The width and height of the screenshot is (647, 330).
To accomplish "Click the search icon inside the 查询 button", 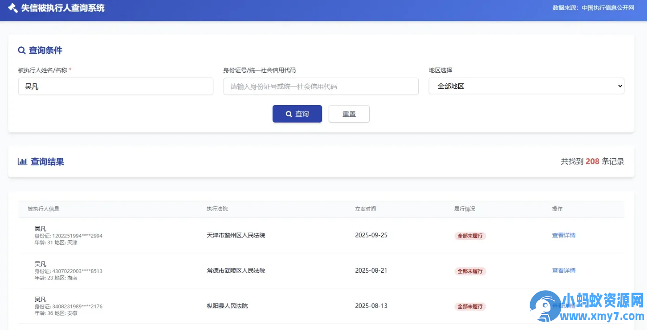I will (x=289, y=114).
